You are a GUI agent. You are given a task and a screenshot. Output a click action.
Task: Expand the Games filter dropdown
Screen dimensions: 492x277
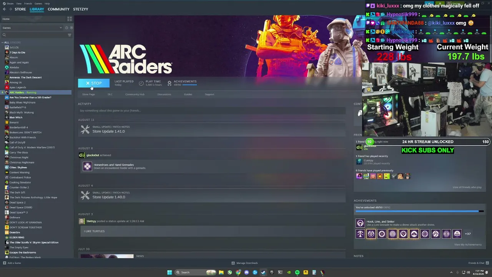click(x=60, y=28)
